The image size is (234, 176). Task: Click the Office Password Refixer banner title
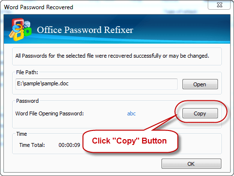click(85, 30)
